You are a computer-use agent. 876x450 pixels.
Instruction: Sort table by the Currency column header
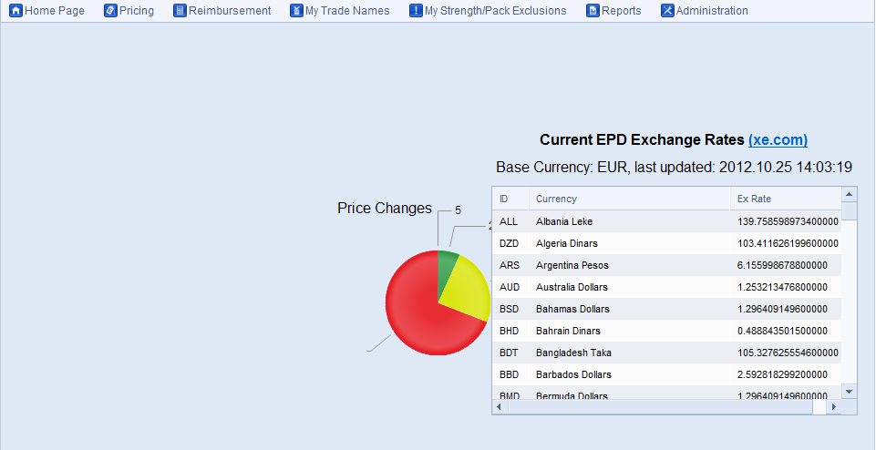point(556,199)
